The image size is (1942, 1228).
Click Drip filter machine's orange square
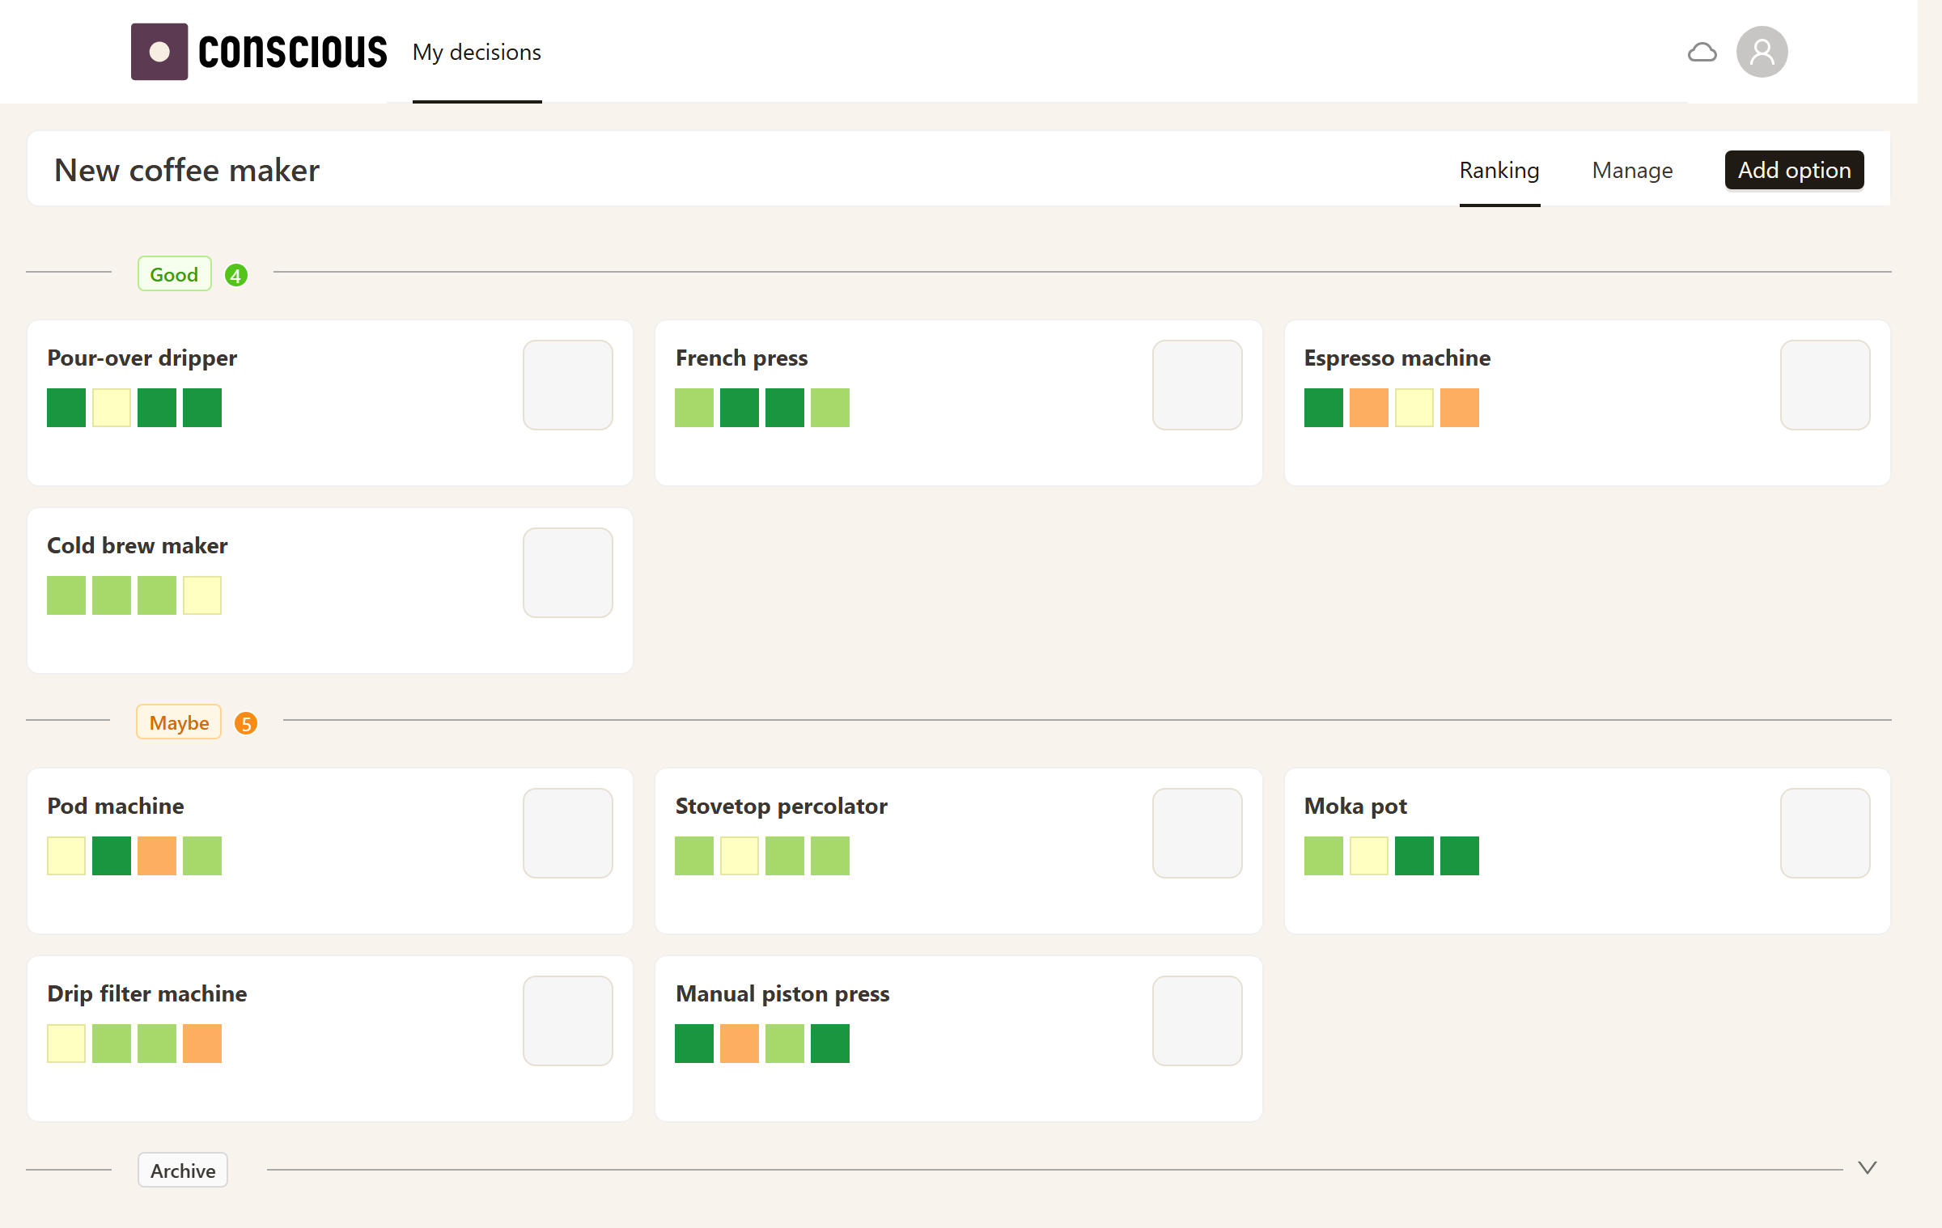pos(202,1044)
